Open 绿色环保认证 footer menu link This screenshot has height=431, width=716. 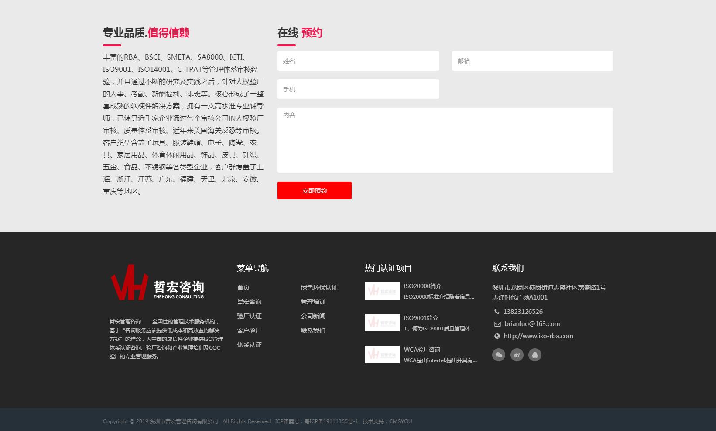coord(319,287)
